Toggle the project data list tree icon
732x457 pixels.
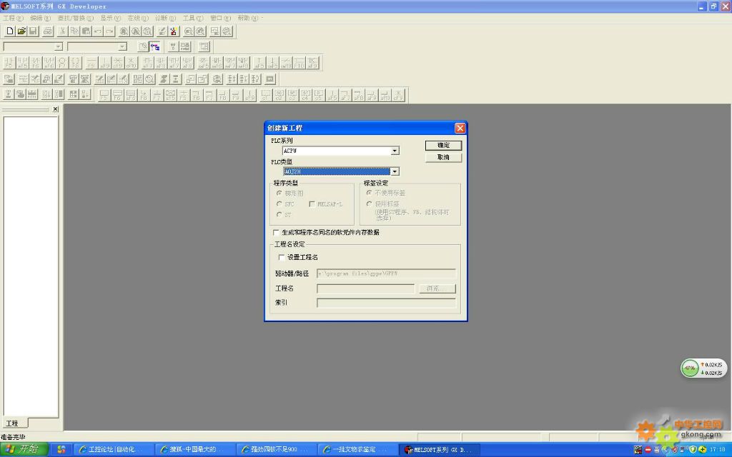tap(155, 46)
